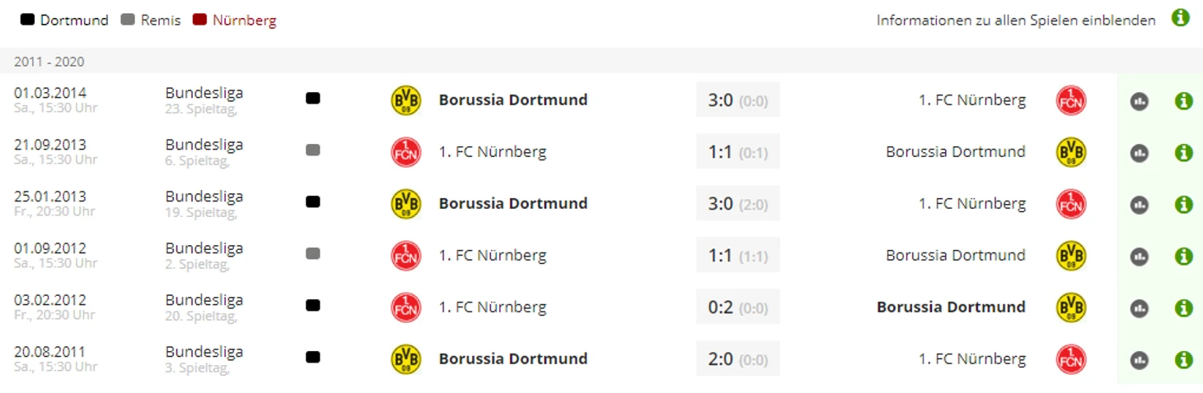Open statistics icon for the 21.09.2013 match
The height and width of the screenshot is (393, 1203).
pos(1140,153)
